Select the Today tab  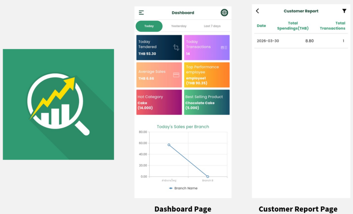pyautogui.click(x=149, y=26)
